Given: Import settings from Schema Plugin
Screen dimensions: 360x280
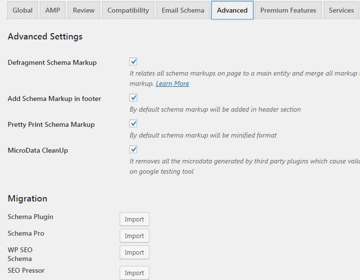Looking at the screenshot, I should pyautogui.click(x=134, y=219).
